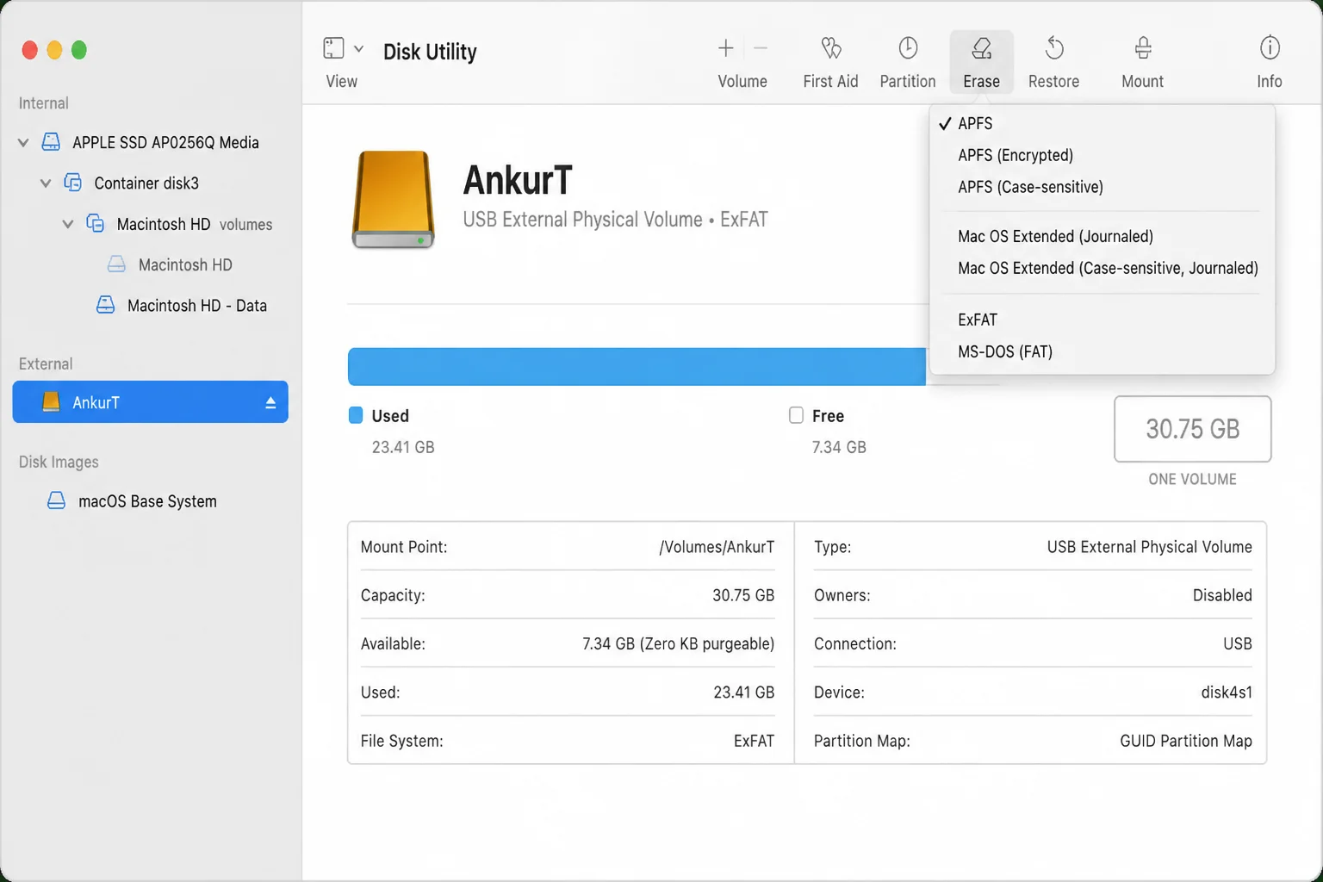Select APPLE SSD AP0256Q Media disk
1323x882 pixels.
(x=165, y=142)
